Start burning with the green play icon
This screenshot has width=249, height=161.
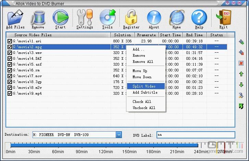click(x=61, y=17)
